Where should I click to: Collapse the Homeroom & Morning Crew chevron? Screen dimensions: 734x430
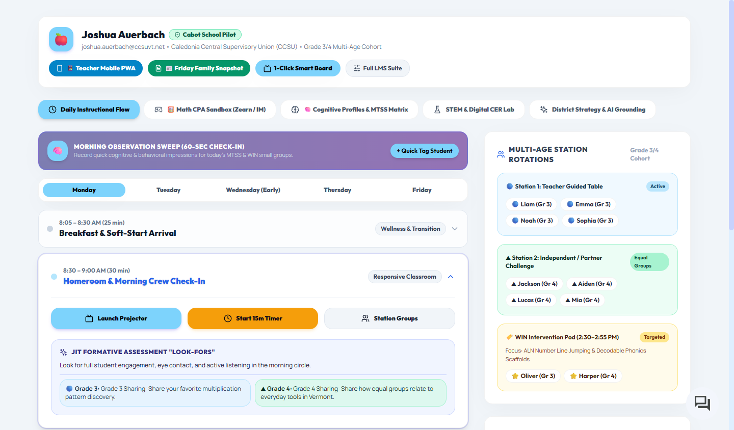tap(451, 277)
